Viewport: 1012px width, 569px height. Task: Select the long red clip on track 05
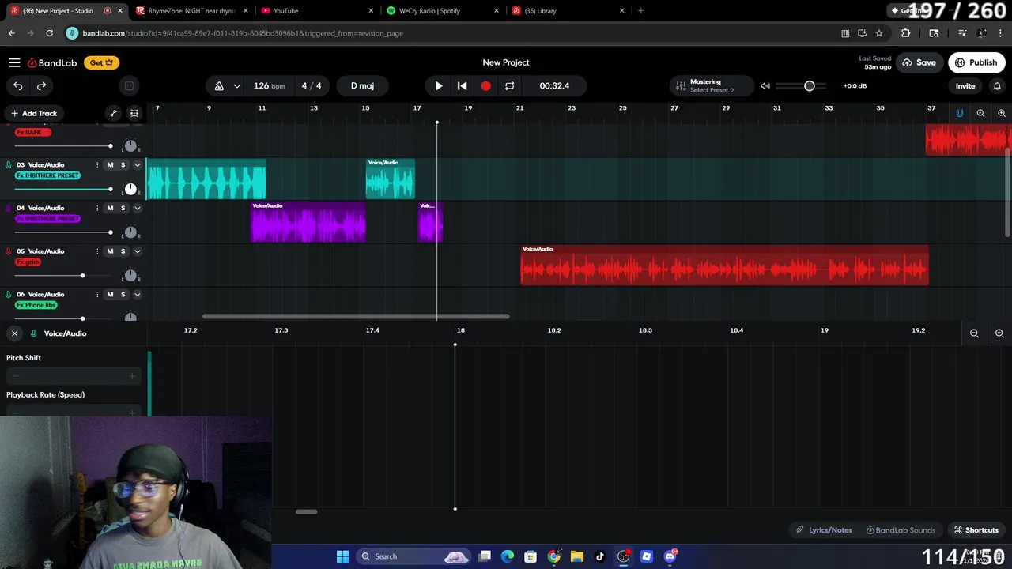[725, 266]
